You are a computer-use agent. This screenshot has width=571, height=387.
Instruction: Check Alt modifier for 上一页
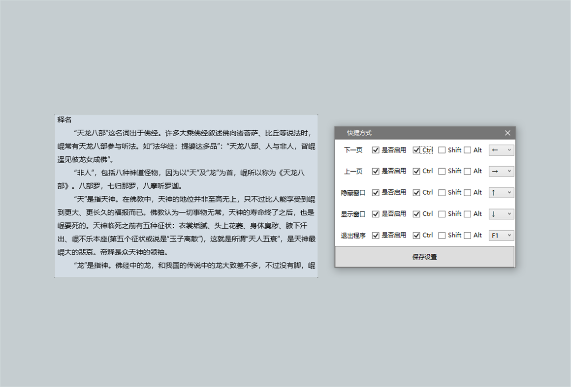click(467, 171)
